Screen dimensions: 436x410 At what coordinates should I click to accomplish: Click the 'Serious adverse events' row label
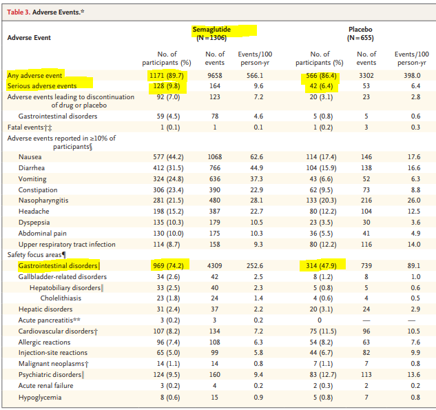click(42, 86)
